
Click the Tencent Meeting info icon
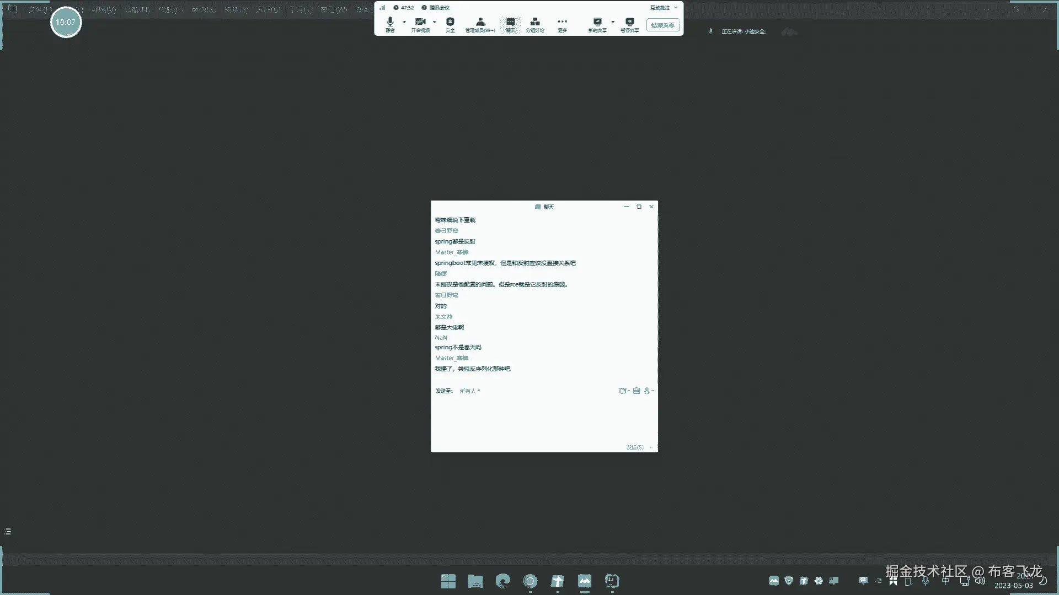tap(424, 8)
